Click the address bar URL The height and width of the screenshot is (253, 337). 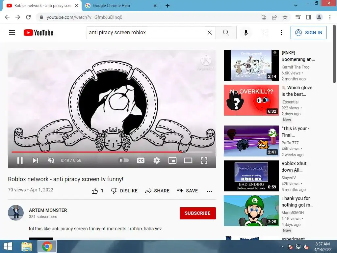pos(85,17)
